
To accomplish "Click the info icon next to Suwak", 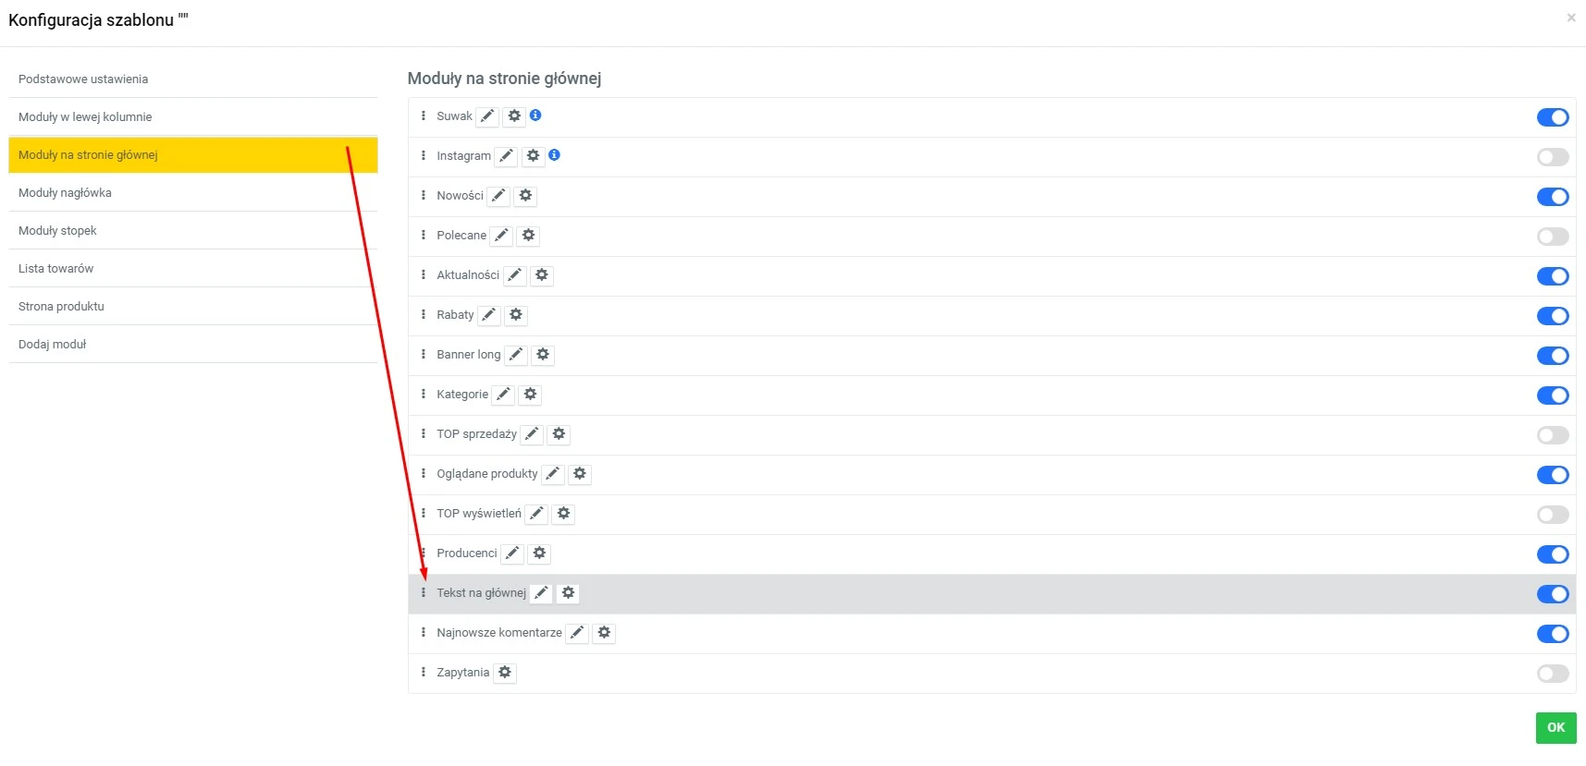I will pos(535,116).
